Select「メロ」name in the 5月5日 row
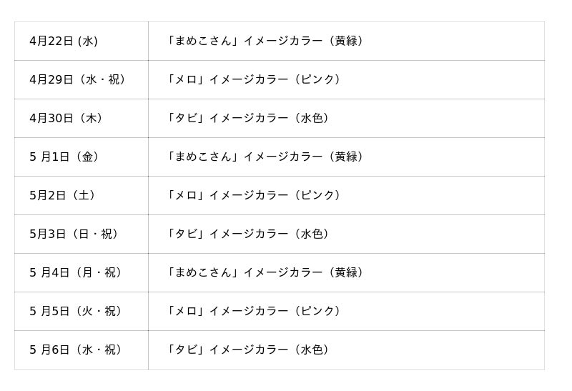572x391 pixels. pyautogui.click(x=186, y=312)
